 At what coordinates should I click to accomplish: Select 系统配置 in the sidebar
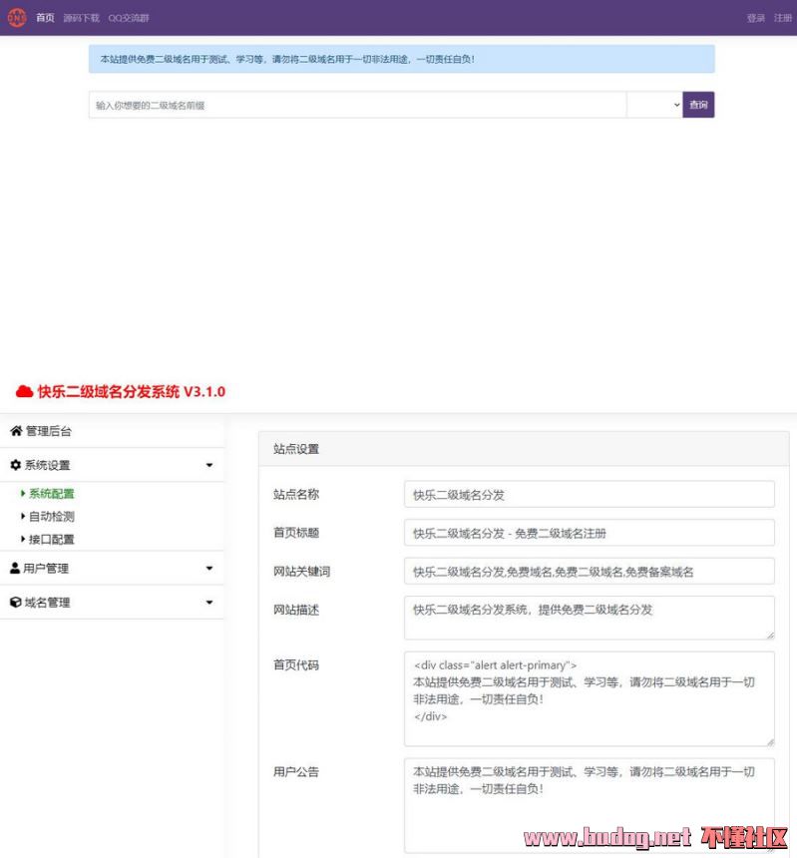tap(51, 494)
